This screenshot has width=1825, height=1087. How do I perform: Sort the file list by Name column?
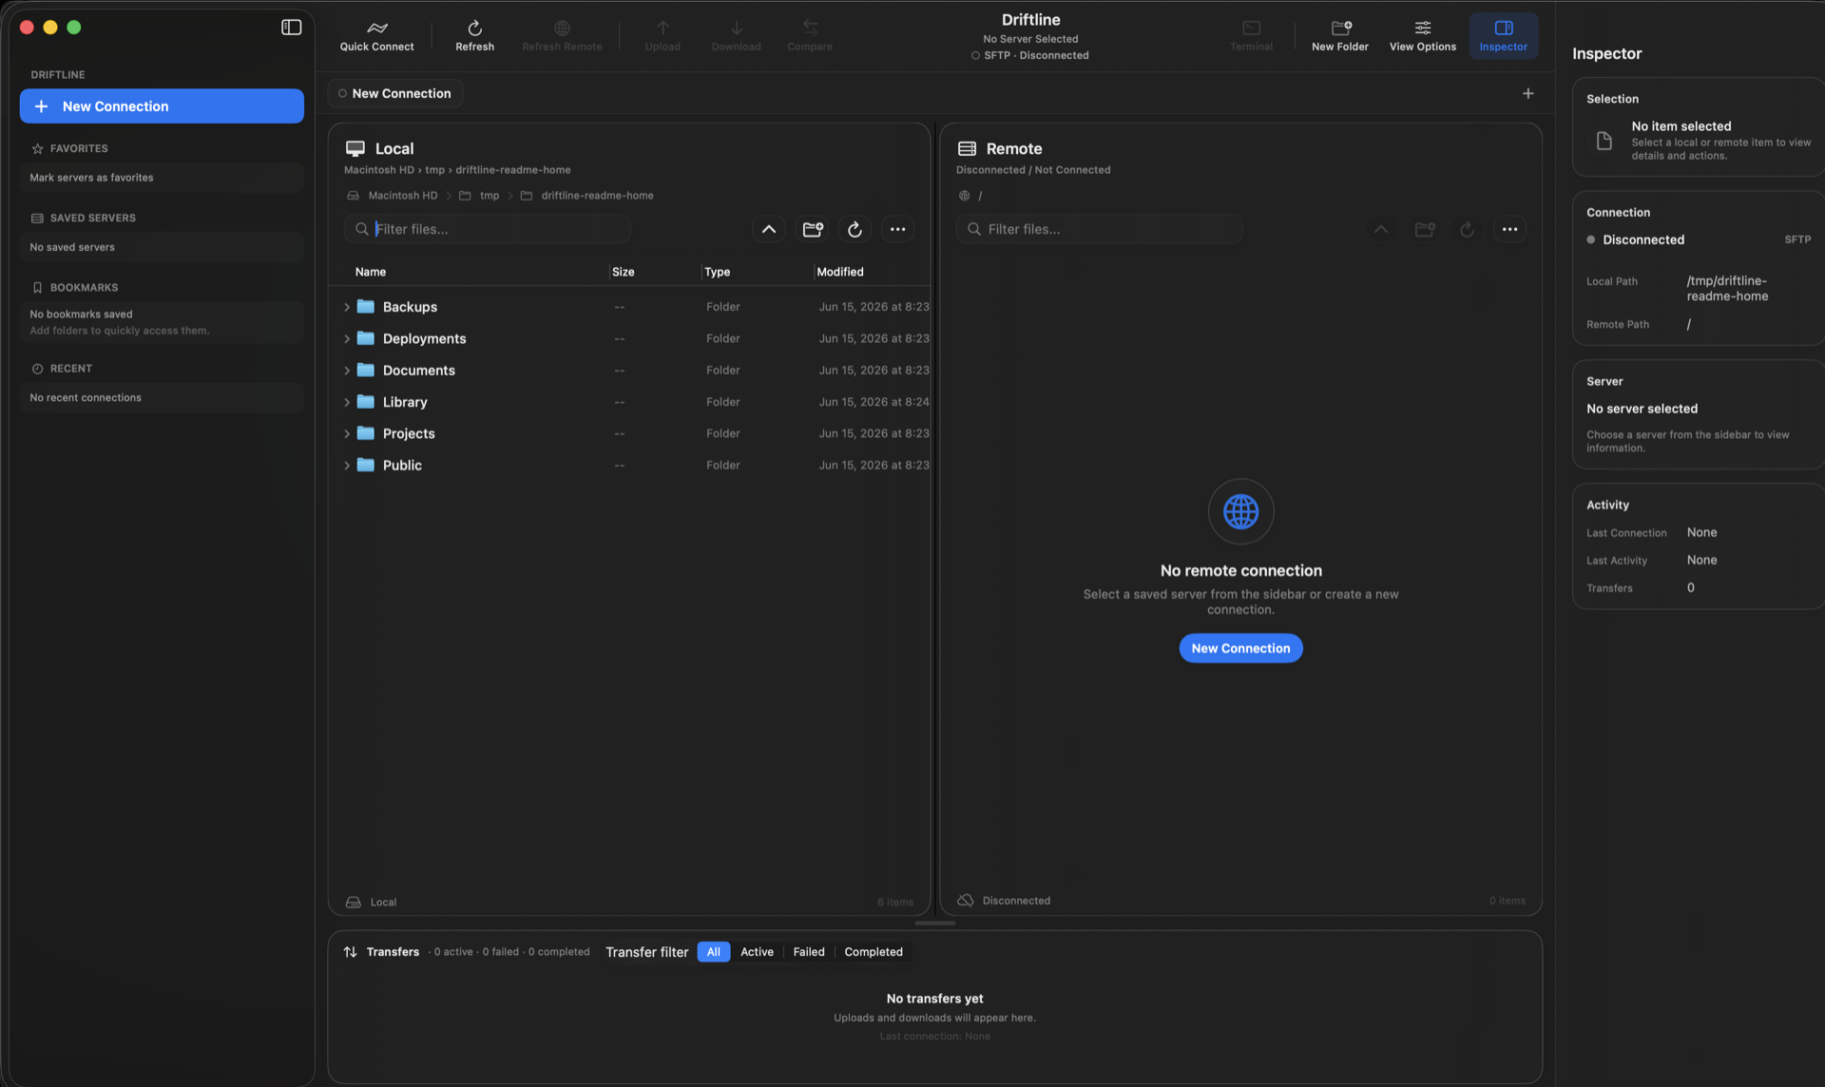click(x=371, y=272)
